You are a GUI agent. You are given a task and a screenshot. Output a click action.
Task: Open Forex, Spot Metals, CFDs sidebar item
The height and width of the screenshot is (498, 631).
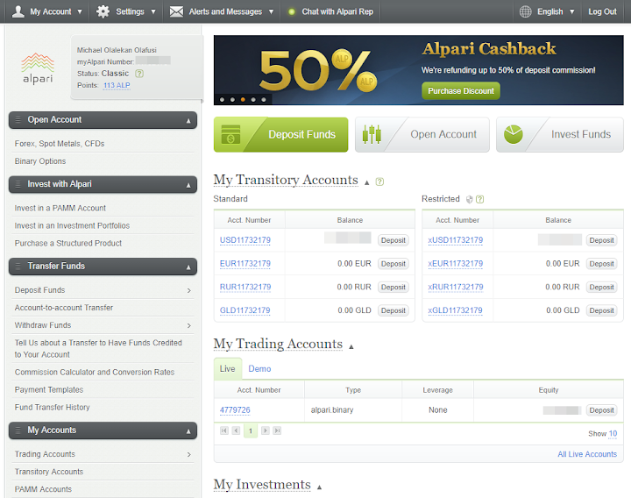coord(60,144)
